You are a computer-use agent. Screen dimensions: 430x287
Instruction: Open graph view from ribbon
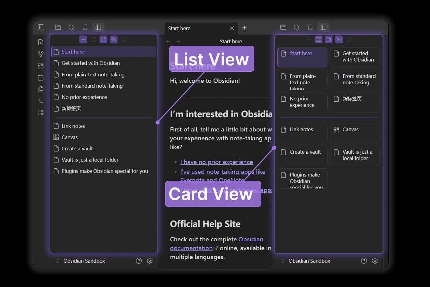tap(41, 54)
